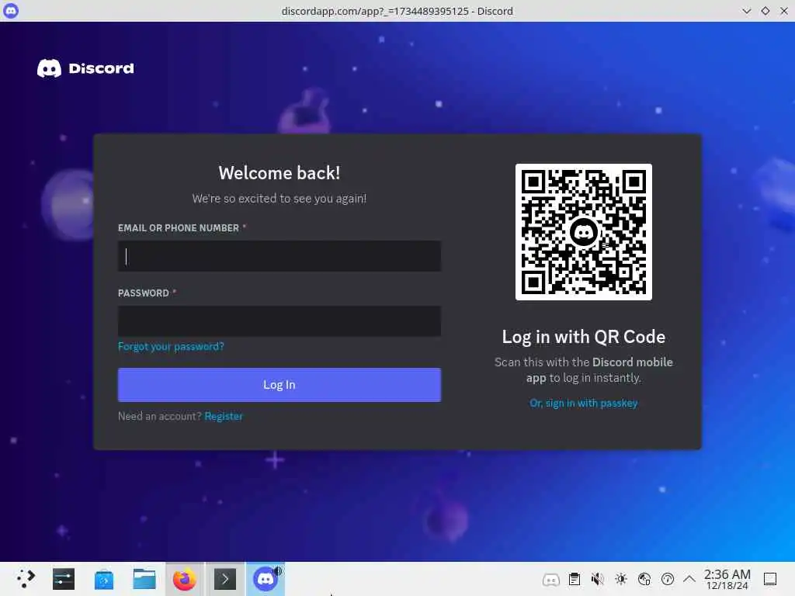
Task: Open the clipboard tray icon
Action: coord(575,579)
